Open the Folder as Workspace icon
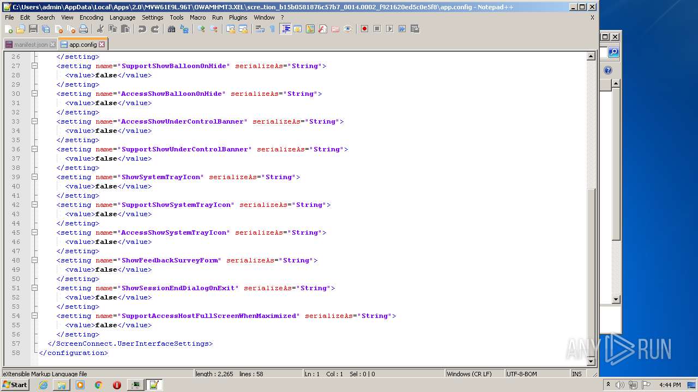 coord(335,29)
